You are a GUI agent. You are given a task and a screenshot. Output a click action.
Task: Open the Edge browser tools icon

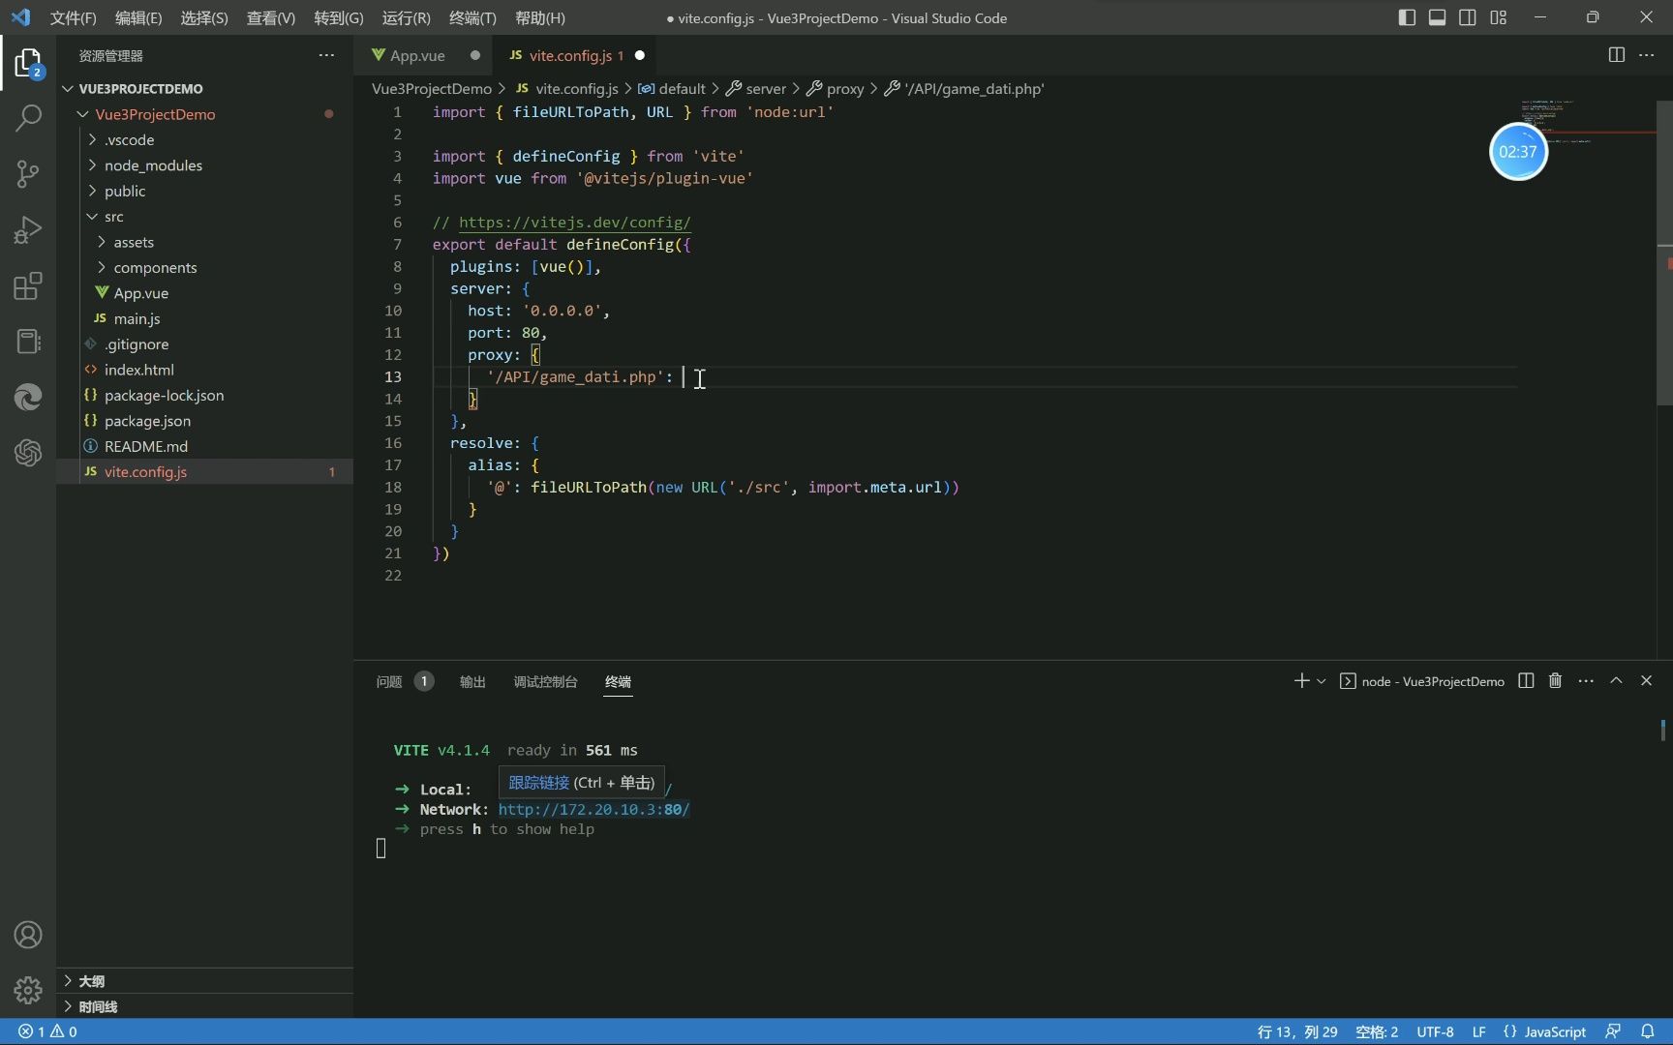[28, 397]
